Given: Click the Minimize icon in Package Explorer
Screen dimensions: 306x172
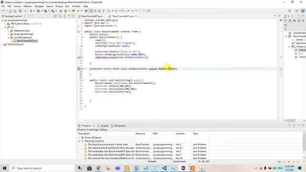Looking at the screenshot, I should click(x=69, y=16).
